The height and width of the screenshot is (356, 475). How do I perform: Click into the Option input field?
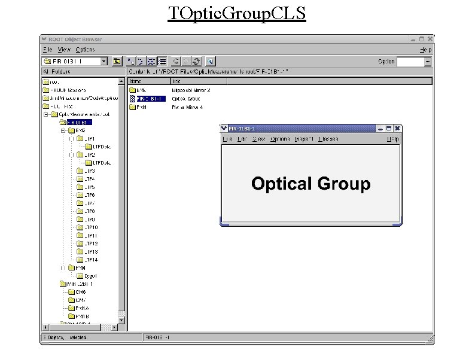tap(410, 62)
